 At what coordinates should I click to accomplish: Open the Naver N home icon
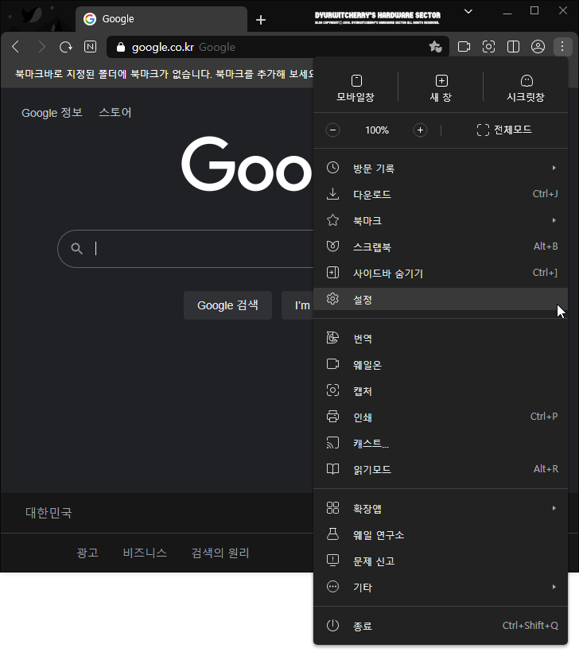tap(90, 47)
